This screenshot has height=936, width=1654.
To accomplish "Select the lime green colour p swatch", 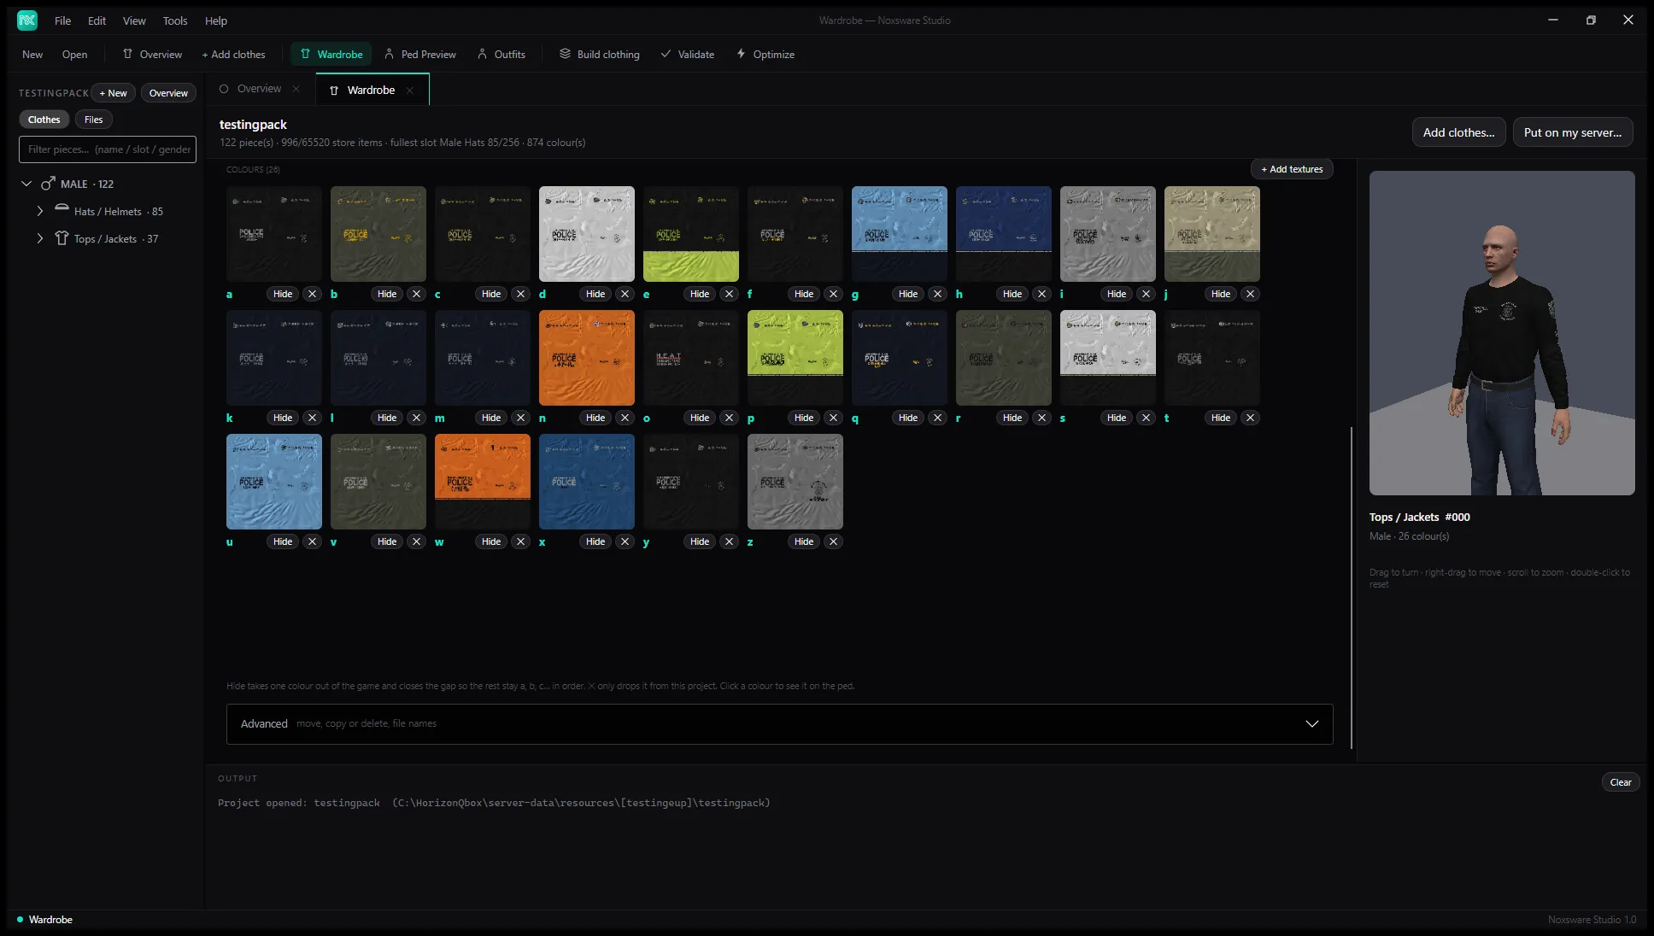I will (x=795, y=358).
